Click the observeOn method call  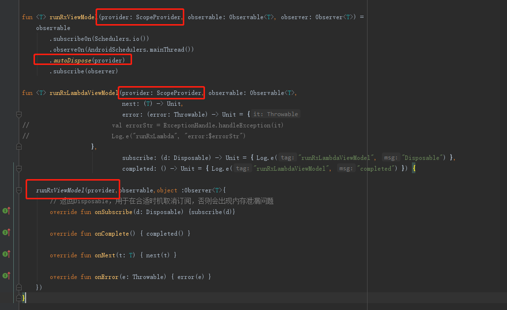[68, 49]
